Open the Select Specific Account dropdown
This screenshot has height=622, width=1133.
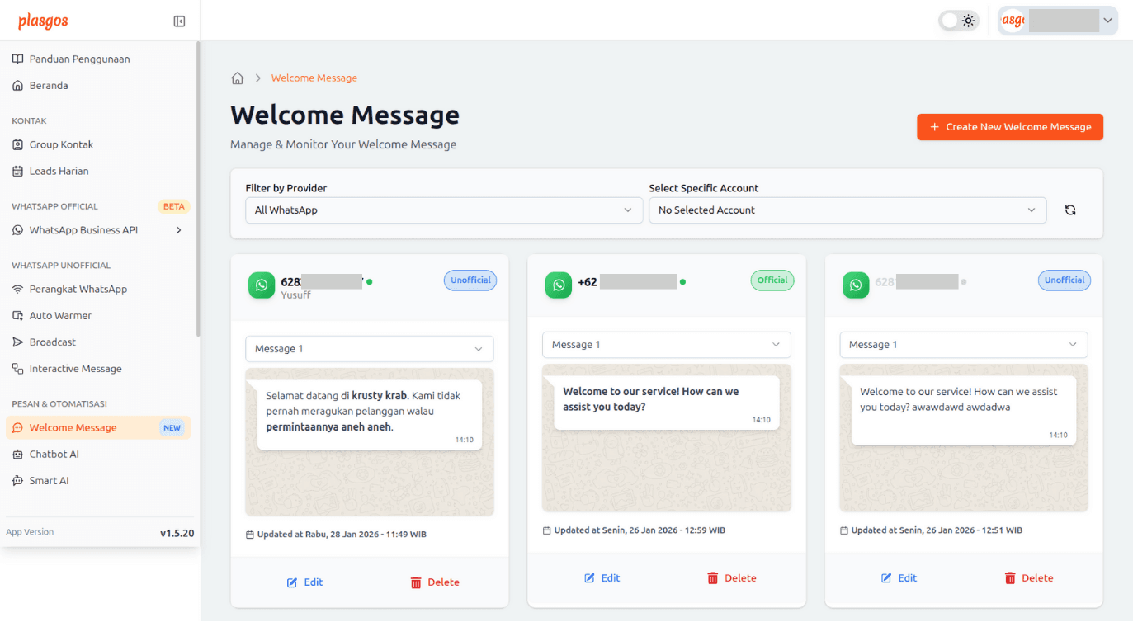(847, 210)
